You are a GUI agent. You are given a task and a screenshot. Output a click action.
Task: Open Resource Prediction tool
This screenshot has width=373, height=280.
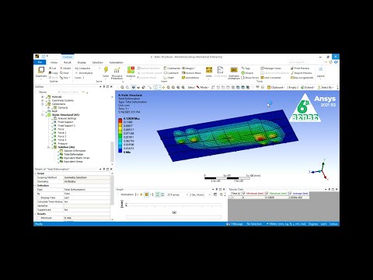tap(117, 73)
